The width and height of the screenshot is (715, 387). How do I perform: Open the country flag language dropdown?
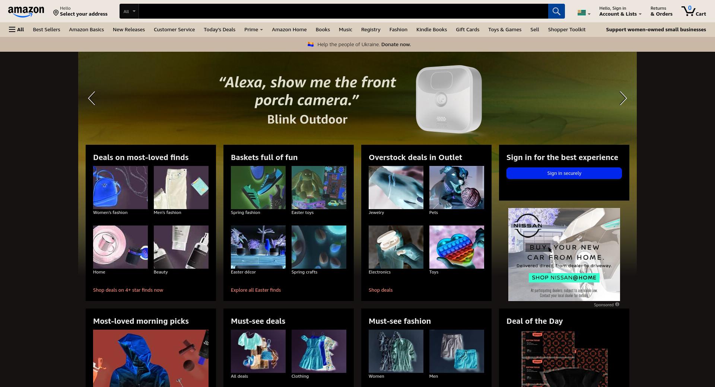click(584, 13)
